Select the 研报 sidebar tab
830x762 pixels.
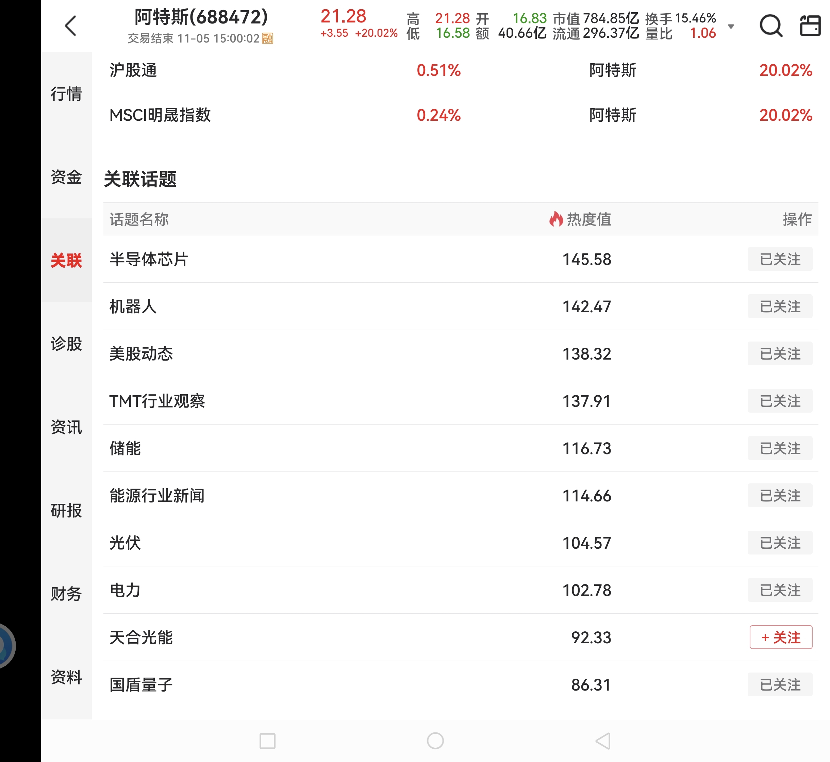[66, 511]
